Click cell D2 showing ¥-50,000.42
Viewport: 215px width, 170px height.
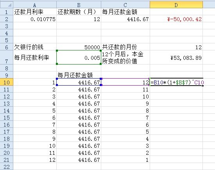(176, 19)
